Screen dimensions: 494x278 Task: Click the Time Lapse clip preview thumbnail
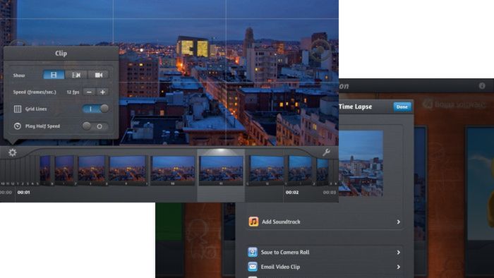coord(361,164)
